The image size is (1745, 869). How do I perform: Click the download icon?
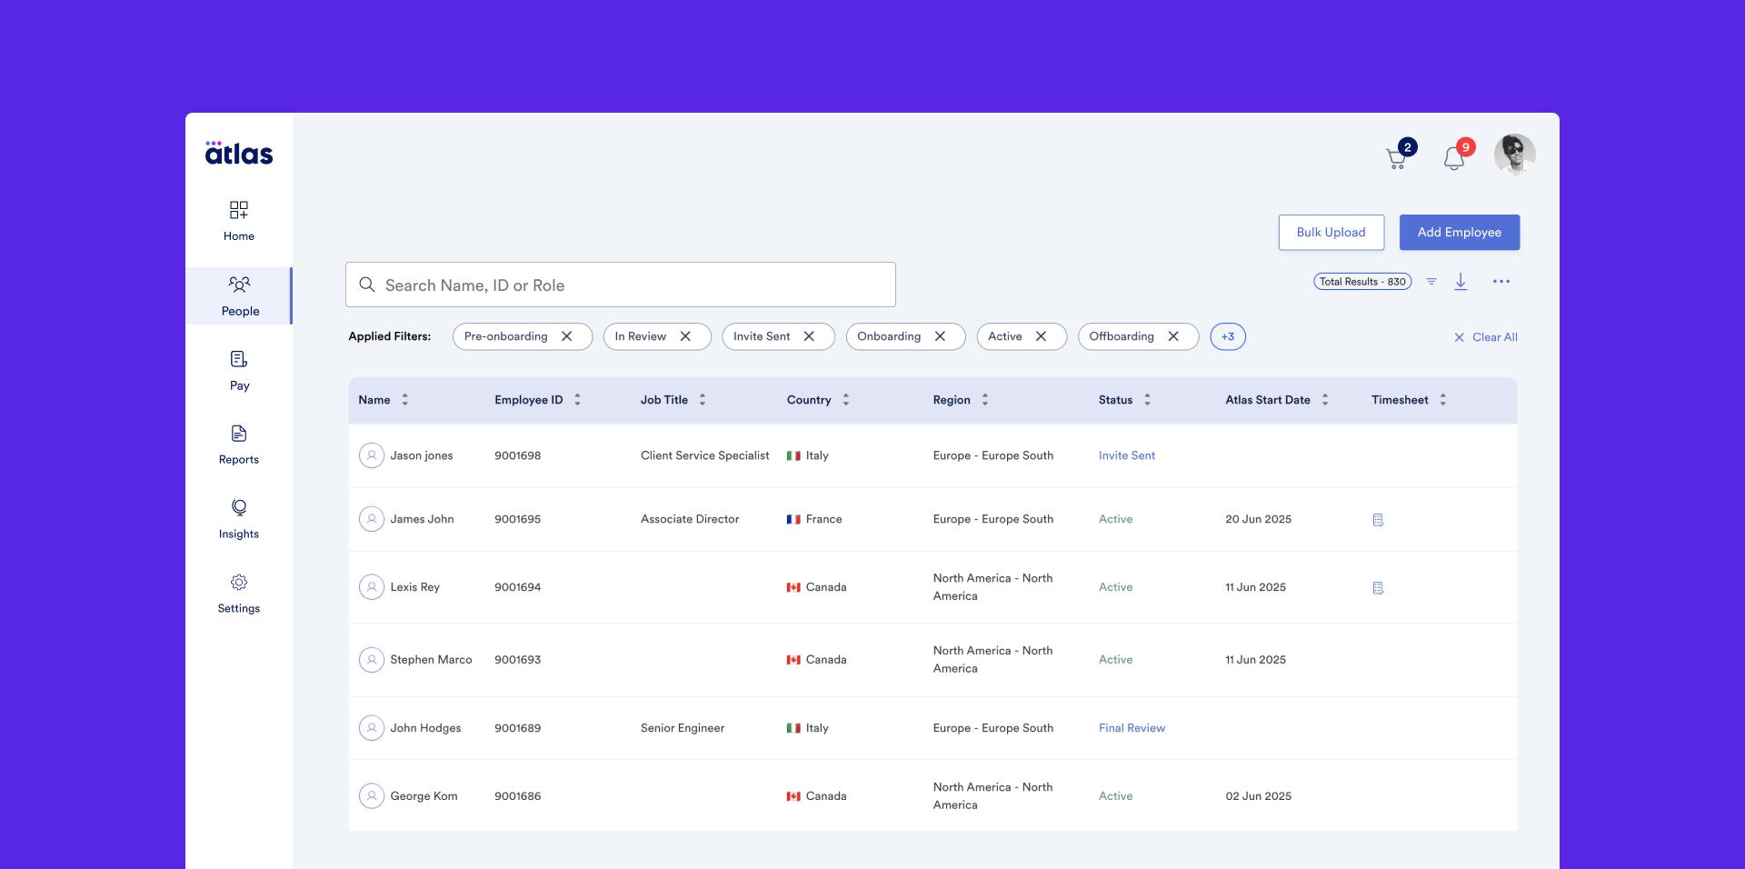coord(1461,282)
